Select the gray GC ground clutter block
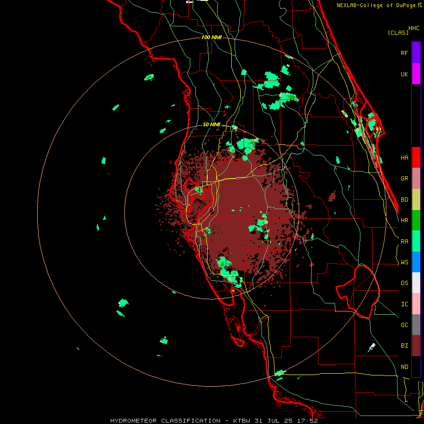424x424 pixels. (416, 325)
